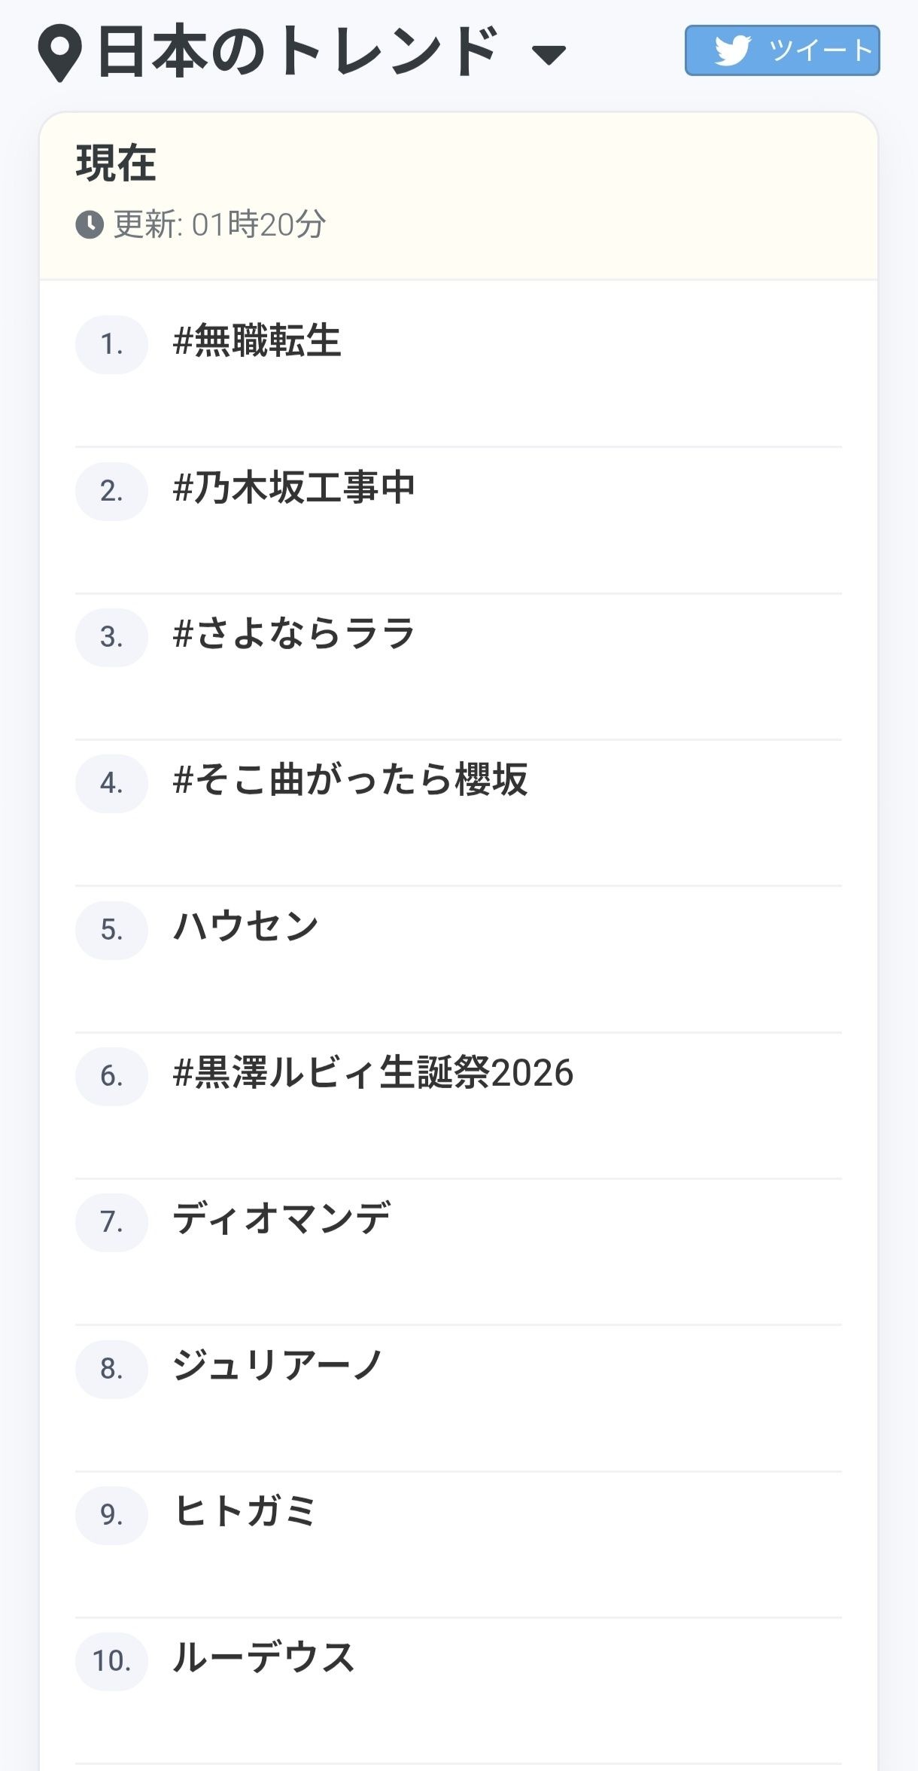Screen dimensions: 918x1771
Task: Open the #無職転生 trend
Action: [257, 340]
